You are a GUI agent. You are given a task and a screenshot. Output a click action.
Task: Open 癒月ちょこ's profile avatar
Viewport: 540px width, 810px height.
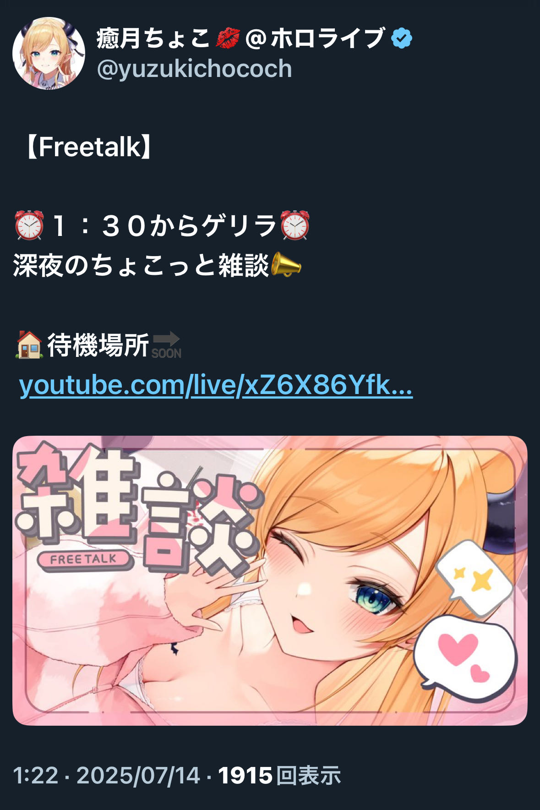click(x=49, y=53)
